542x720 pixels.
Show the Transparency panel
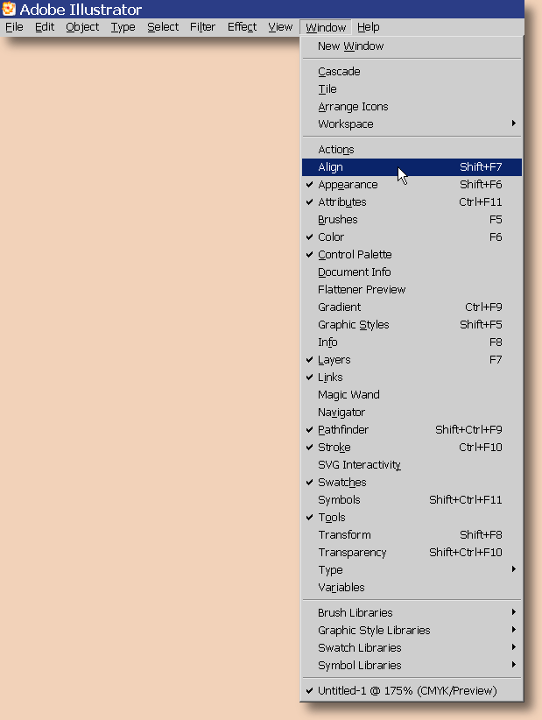pyautogui.click(x=352, y=553)
